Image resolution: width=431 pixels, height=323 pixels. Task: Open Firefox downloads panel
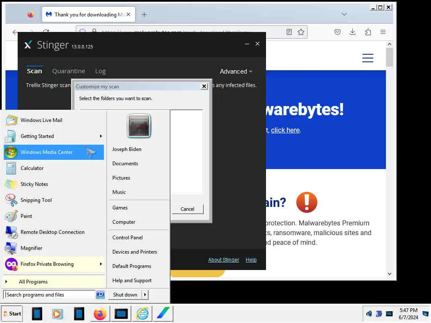click(352, 32)
